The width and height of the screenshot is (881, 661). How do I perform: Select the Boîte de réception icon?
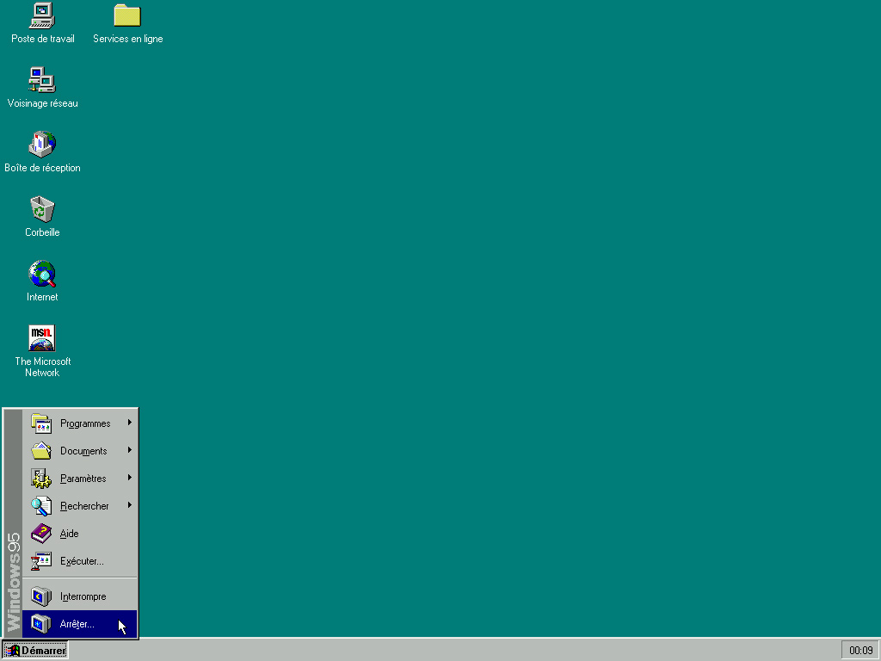(42, 145)
